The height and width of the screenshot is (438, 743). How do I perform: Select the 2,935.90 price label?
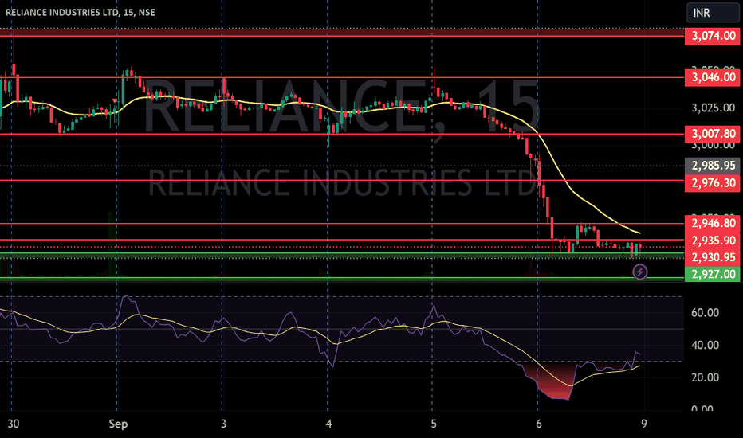click(x=712, y=241)
